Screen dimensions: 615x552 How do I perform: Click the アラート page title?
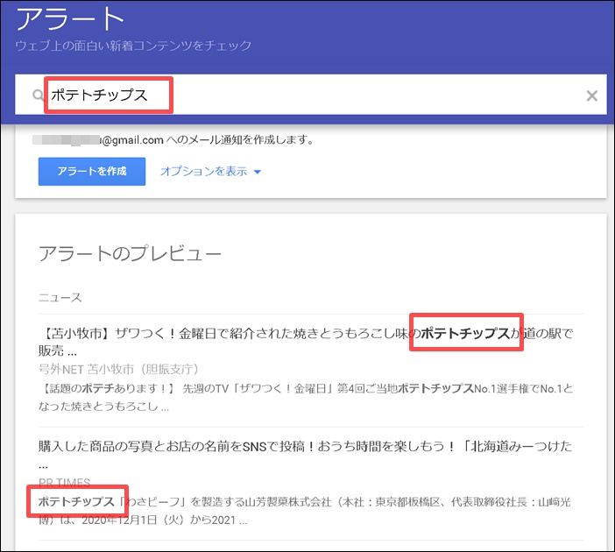(x=69, y=18)
